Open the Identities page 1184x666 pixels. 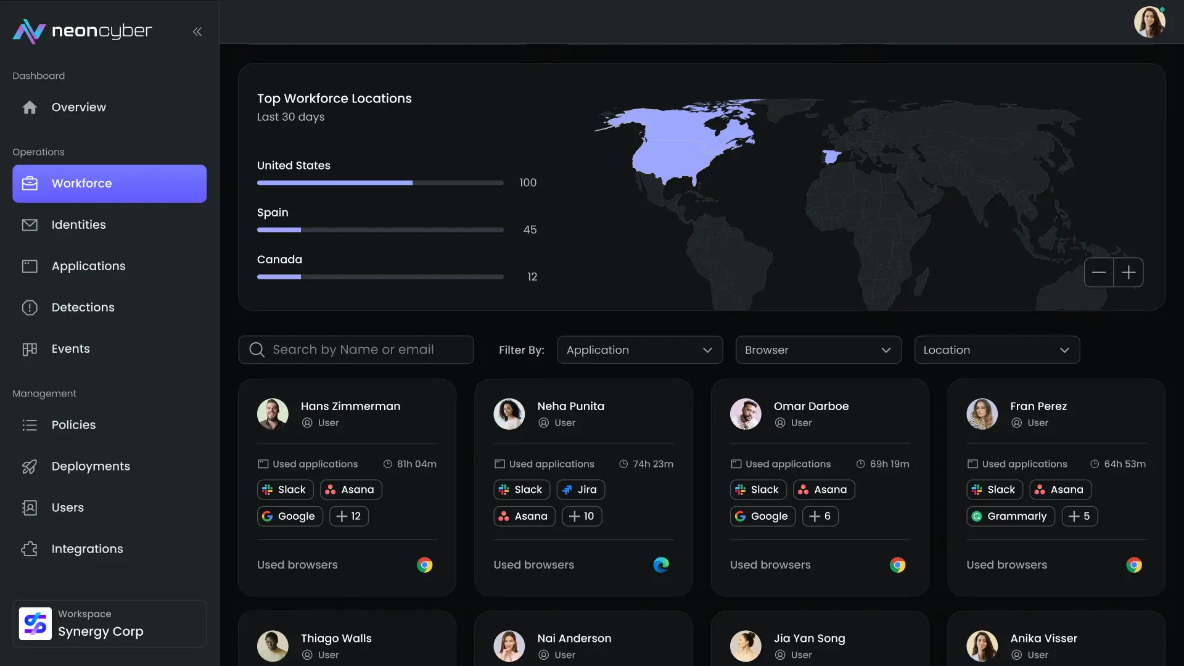pos(78,224)
